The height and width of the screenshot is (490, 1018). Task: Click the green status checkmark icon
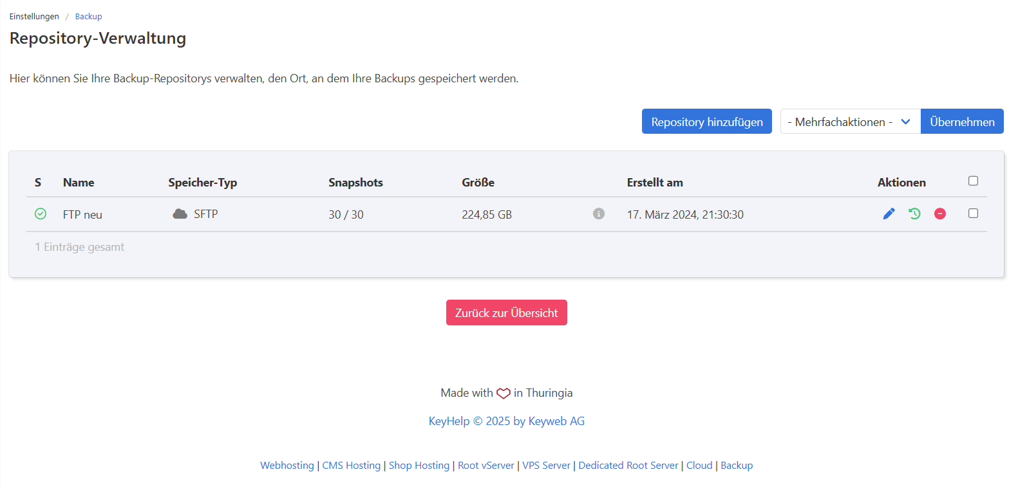[x=41, y=213]
